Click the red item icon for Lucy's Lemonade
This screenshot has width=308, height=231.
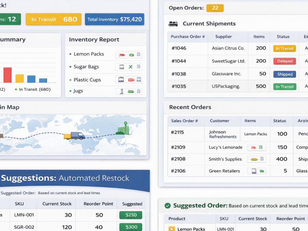pos(253,148)
